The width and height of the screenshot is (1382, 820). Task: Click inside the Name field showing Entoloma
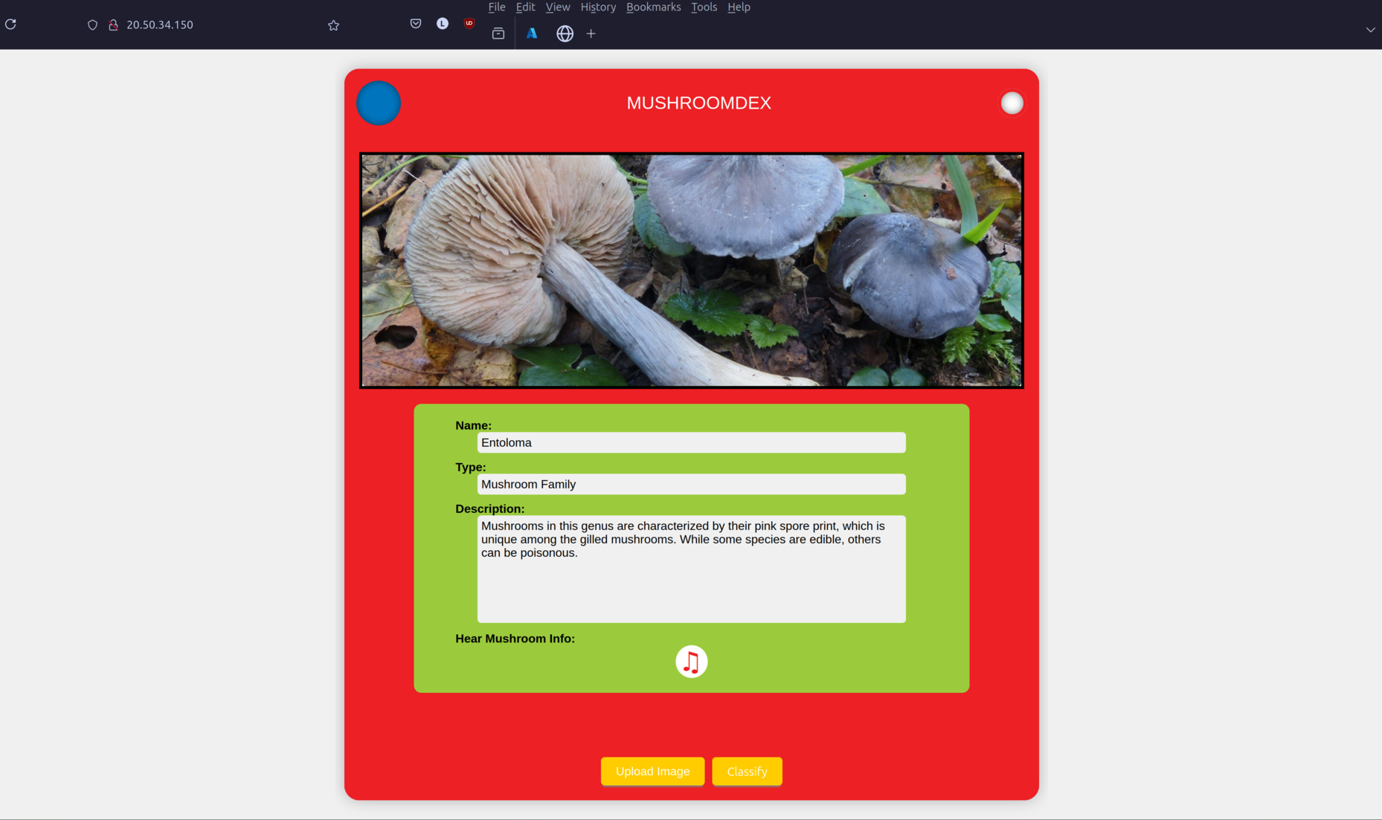click(x=691, y=442)
